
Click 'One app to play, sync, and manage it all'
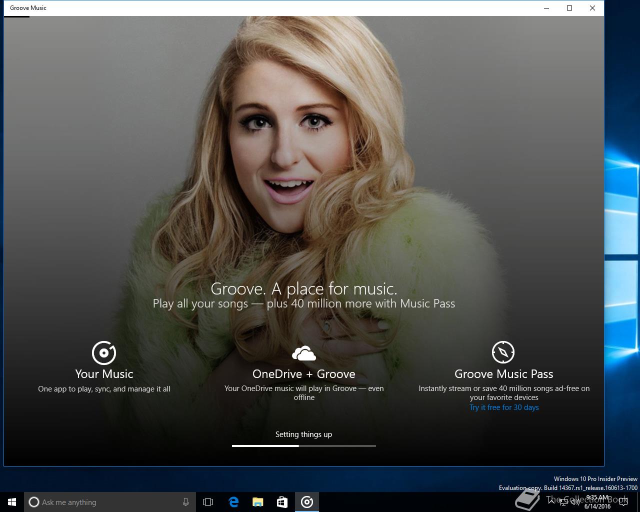(x=104, y=389)
